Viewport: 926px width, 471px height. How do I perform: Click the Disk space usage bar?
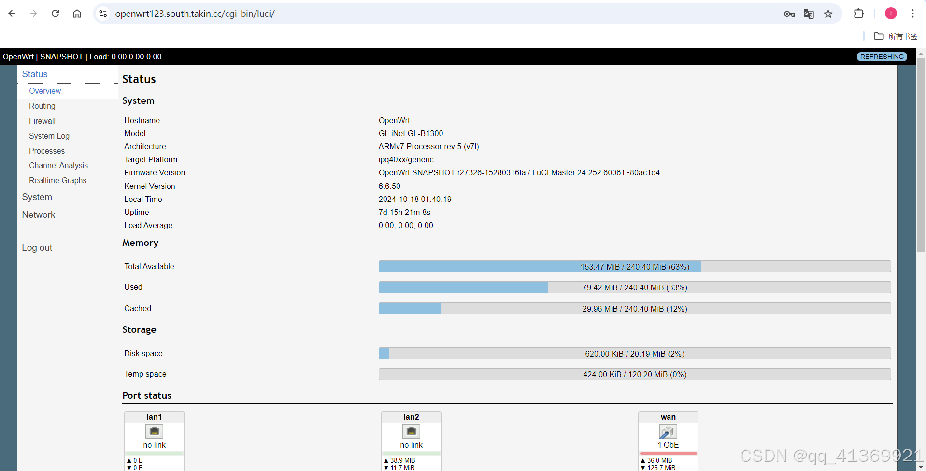[x=635, y=354]
